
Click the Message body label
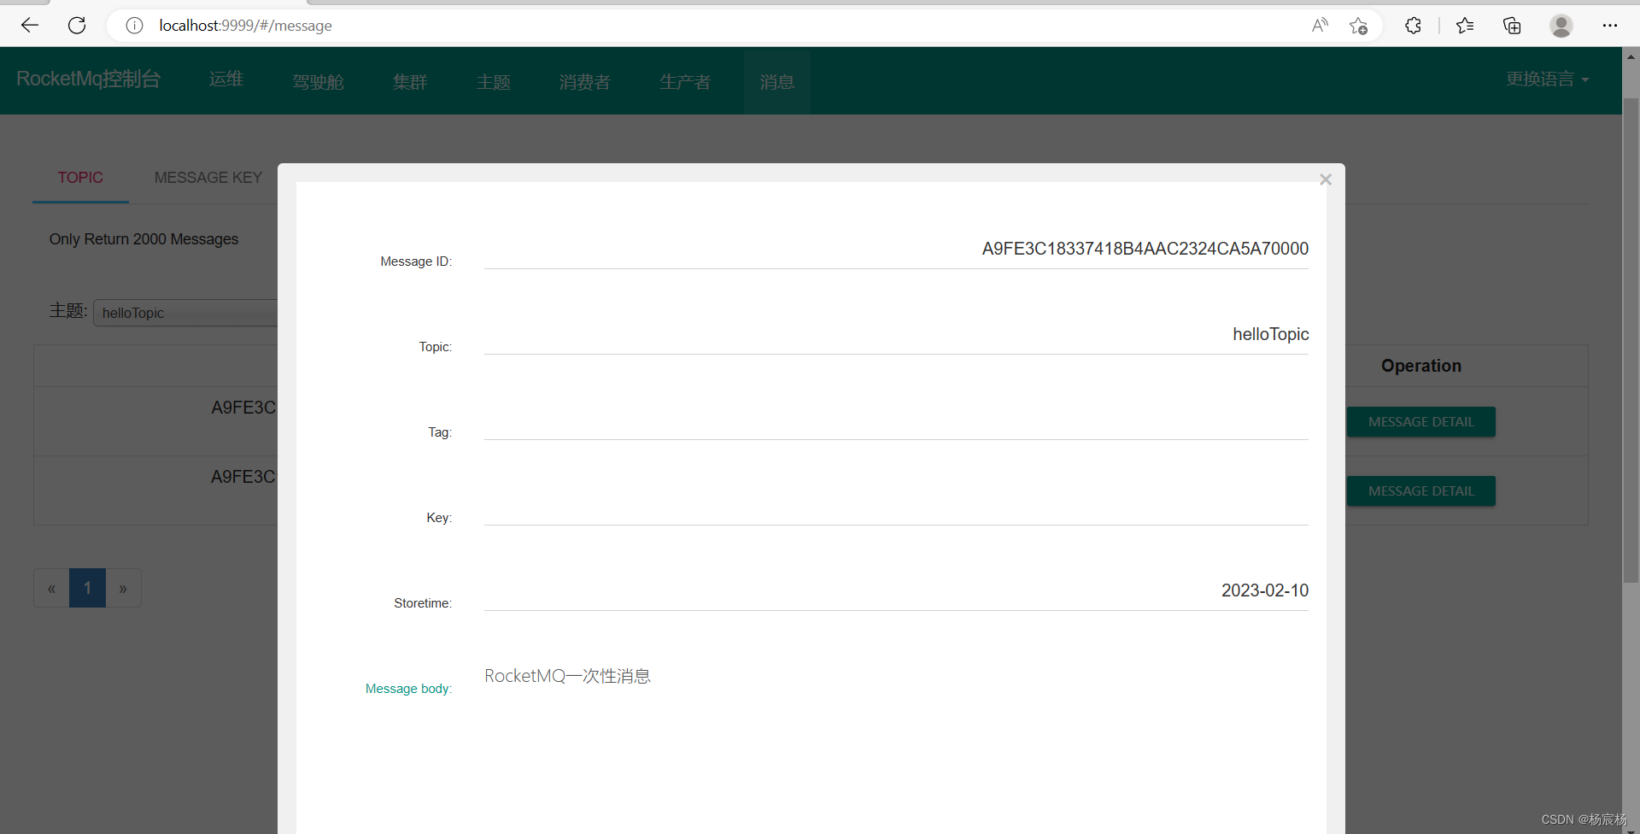click(x=408, y=689)
